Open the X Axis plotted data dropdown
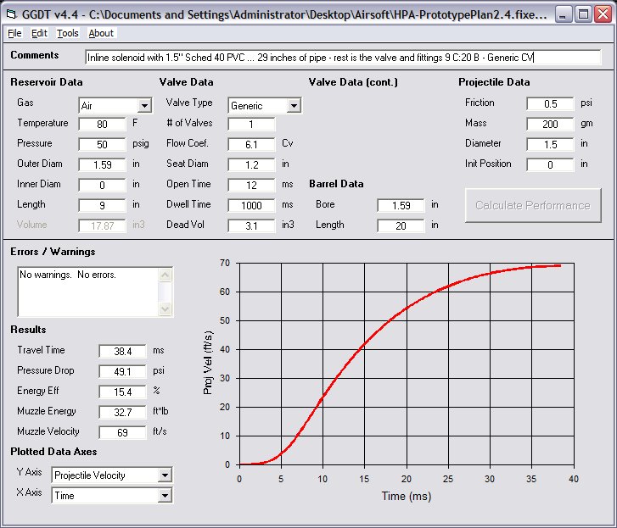Screen dimensions: 617x528 pyautogui.click(x=165, y=496)
